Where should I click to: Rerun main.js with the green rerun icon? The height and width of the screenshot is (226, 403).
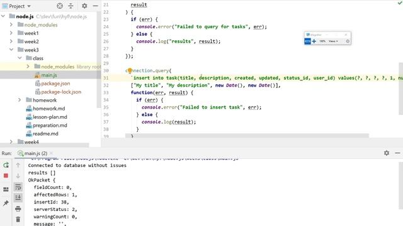pyautogui.click(x=6, y=165)
